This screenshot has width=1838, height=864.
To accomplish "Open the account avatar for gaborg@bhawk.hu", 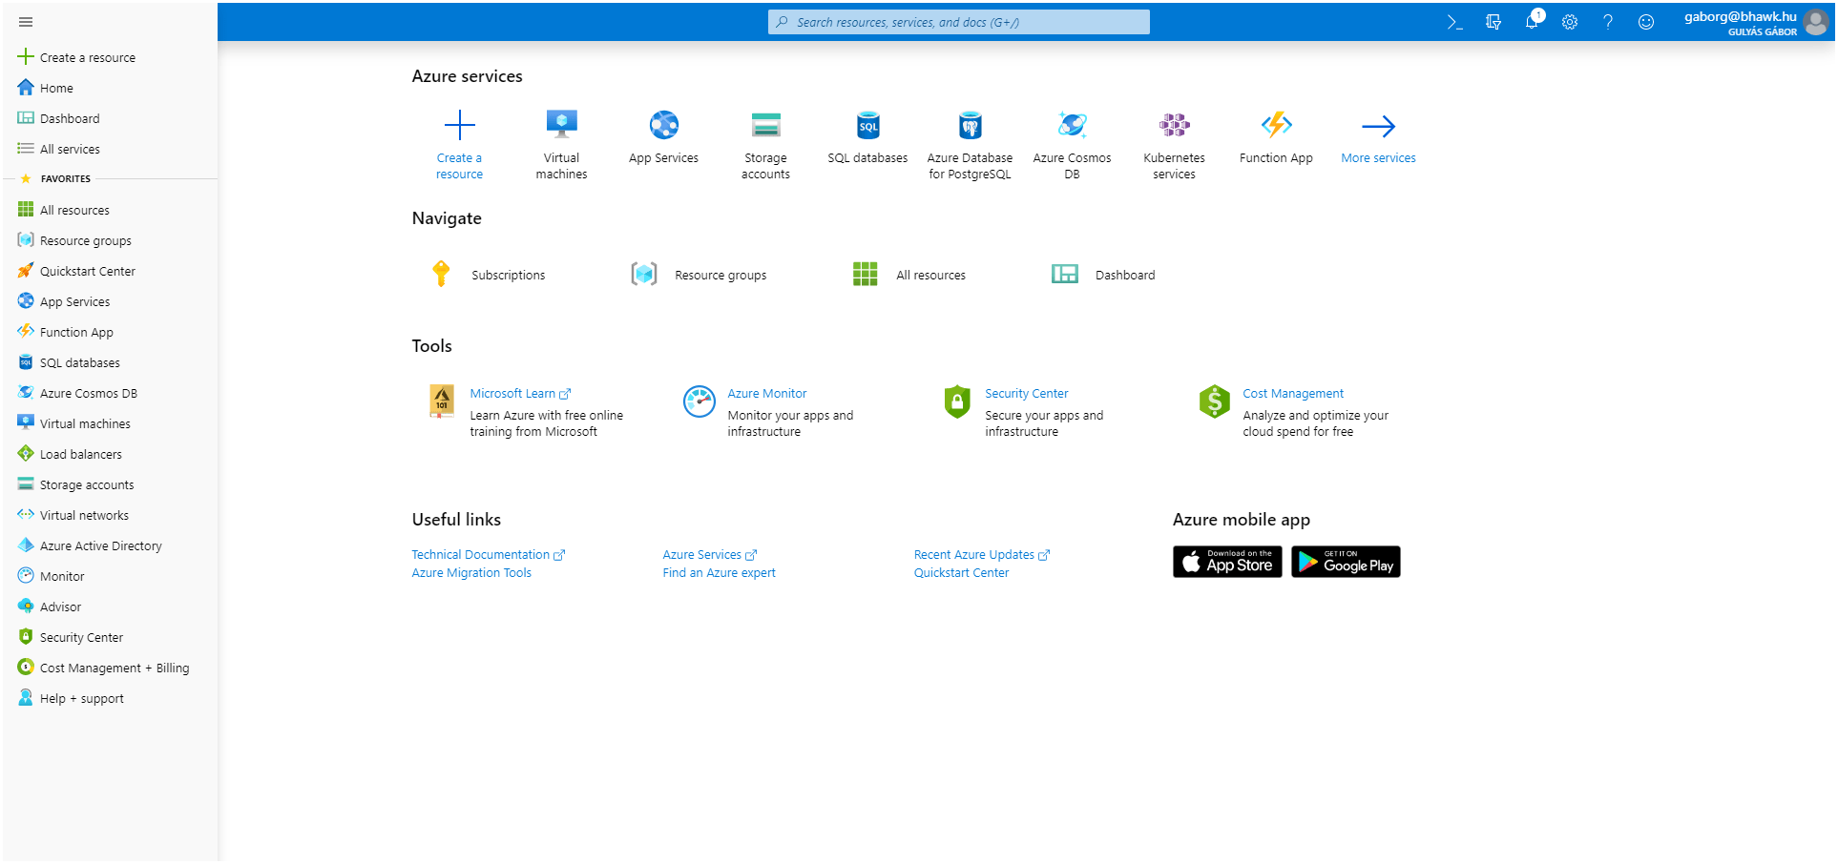I will click(1817, 23).
